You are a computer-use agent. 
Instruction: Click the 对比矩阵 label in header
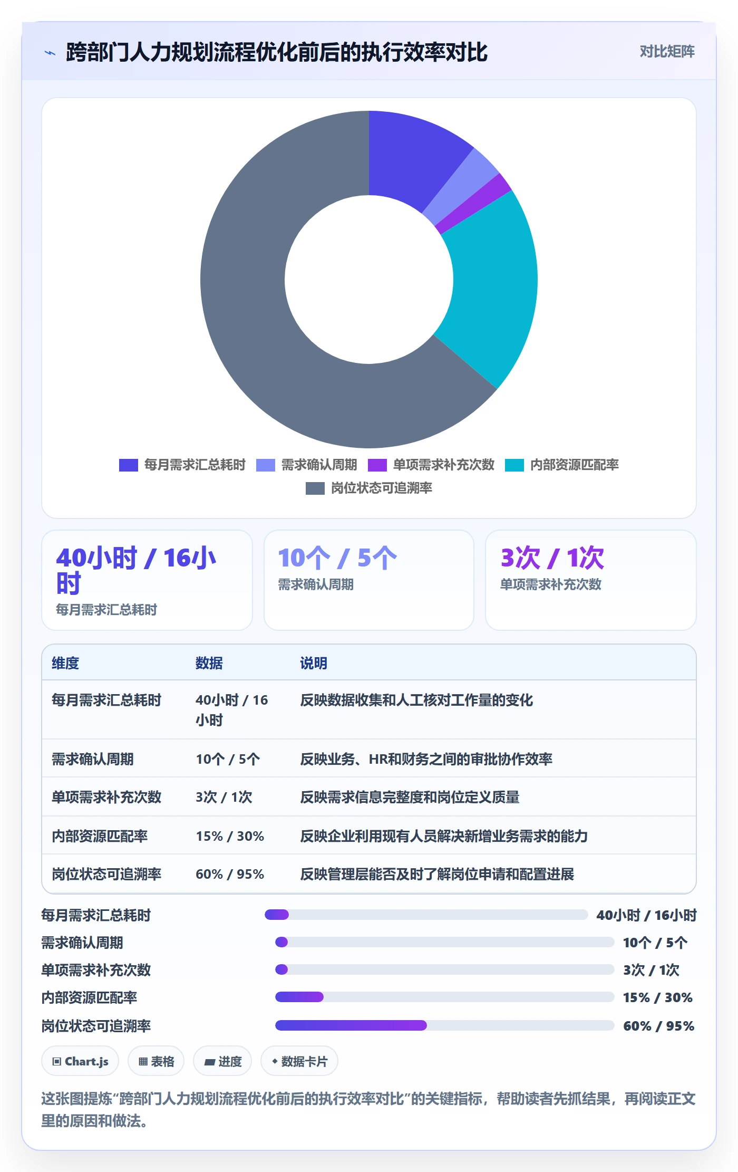[x=667, y=51]
